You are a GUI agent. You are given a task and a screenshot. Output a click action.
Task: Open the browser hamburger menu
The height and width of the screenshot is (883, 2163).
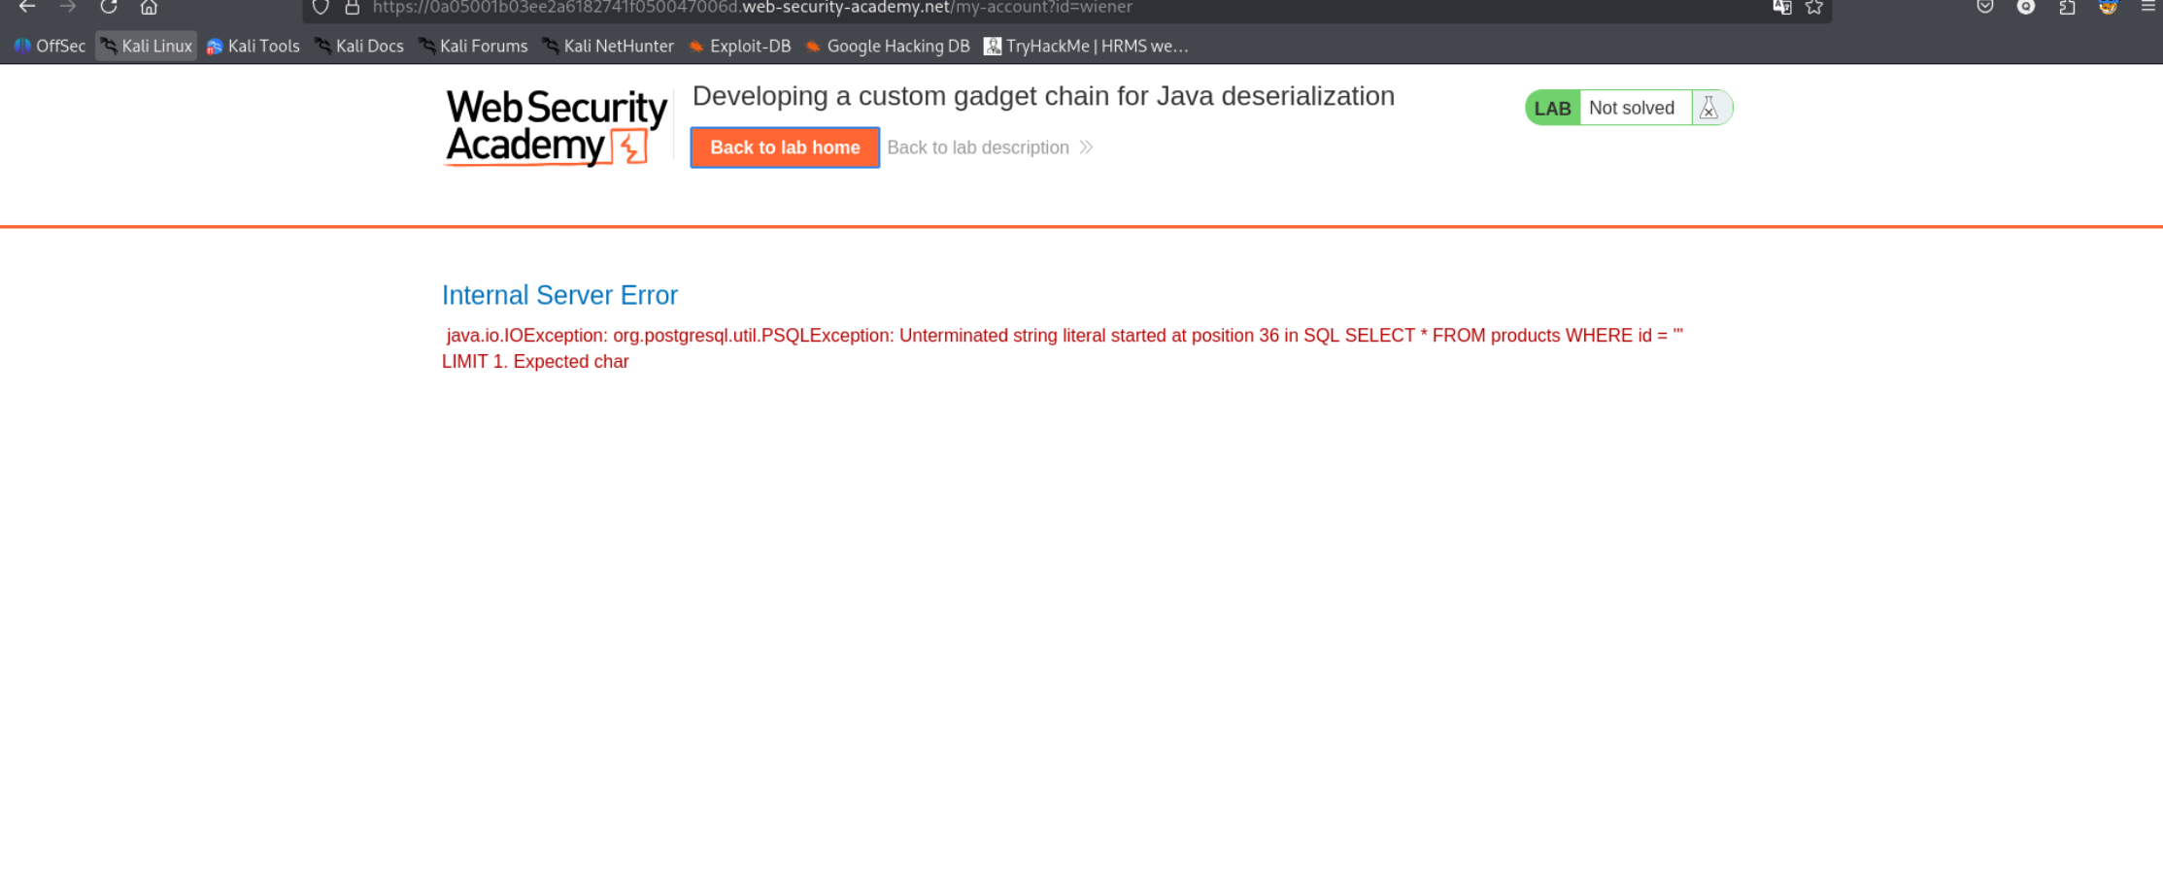(x=2148, y=7)
